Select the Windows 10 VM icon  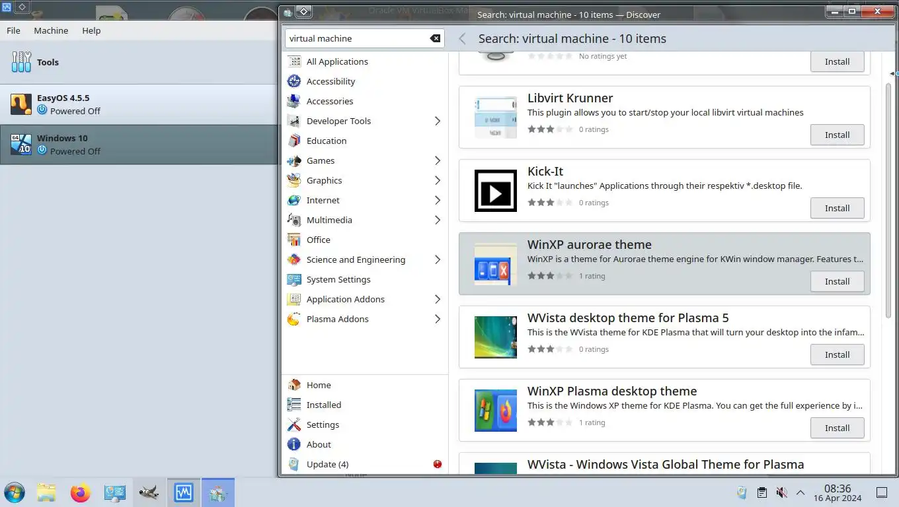tap(21, 145)
